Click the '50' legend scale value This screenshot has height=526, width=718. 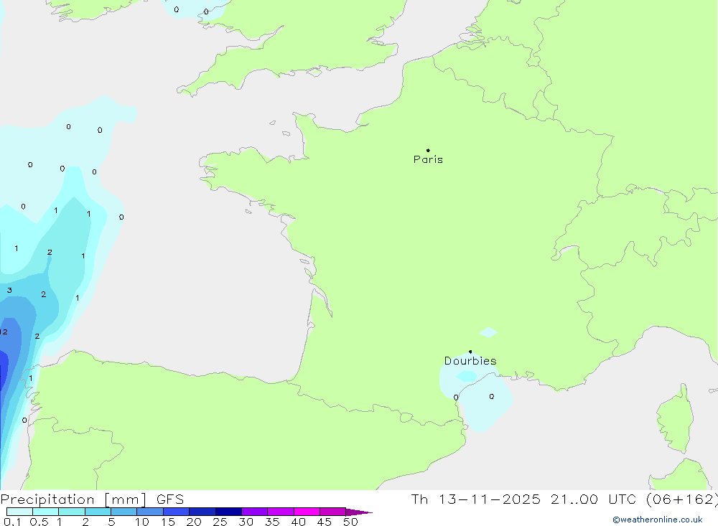pos(350,522)
